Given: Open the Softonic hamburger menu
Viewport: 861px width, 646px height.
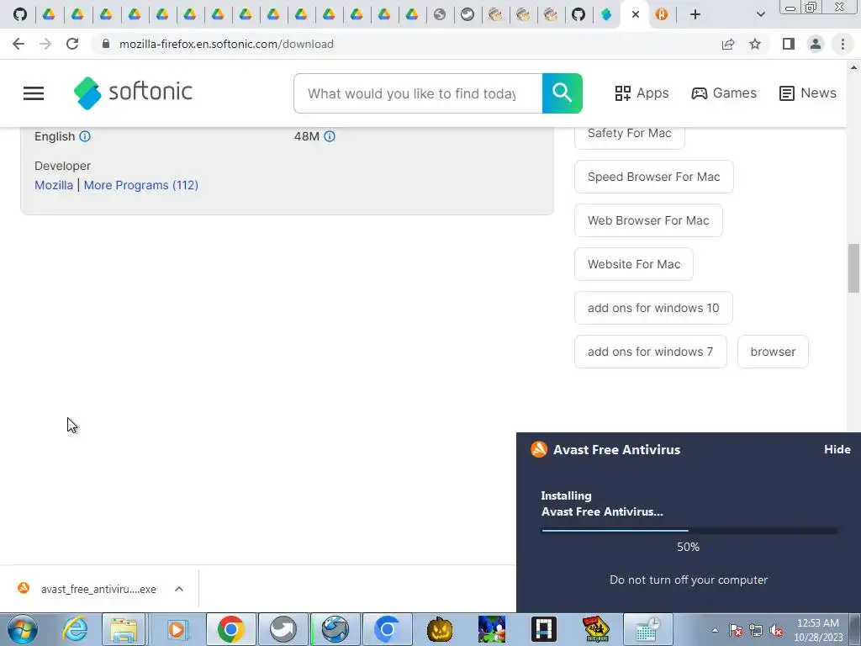Looking at the screenshot, I should click(x=34, y=93).
